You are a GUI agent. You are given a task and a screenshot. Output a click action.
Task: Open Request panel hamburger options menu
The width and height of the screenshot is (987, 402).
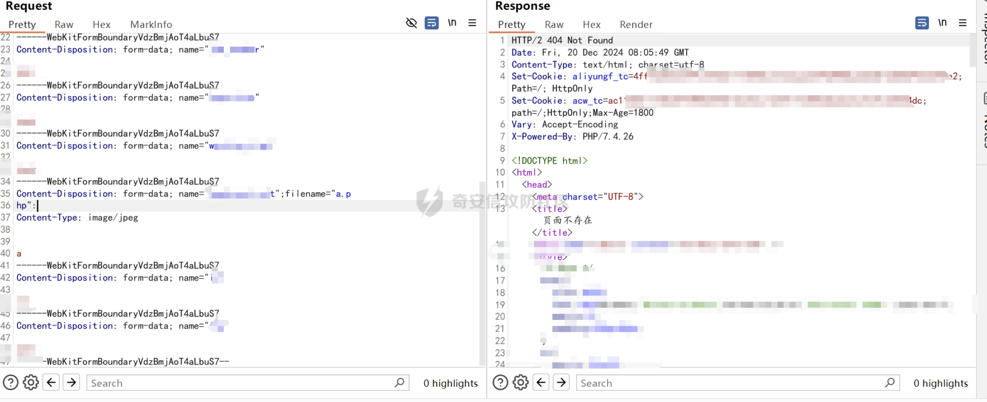472,23
